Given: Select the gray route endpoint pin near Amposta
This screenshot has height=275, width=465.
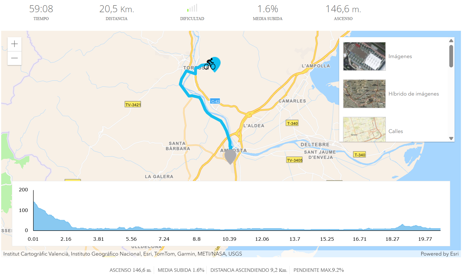Looking at the screenshot, I should tap(230, 156).
